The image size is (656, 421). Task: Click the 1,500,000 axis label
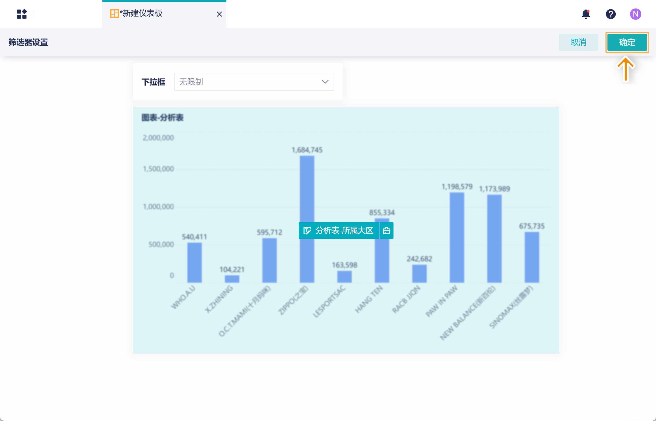158,169
